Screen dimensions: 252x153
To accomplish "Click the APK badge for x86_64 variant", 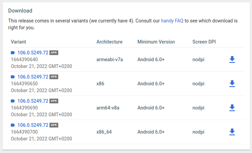I will 54,125.
